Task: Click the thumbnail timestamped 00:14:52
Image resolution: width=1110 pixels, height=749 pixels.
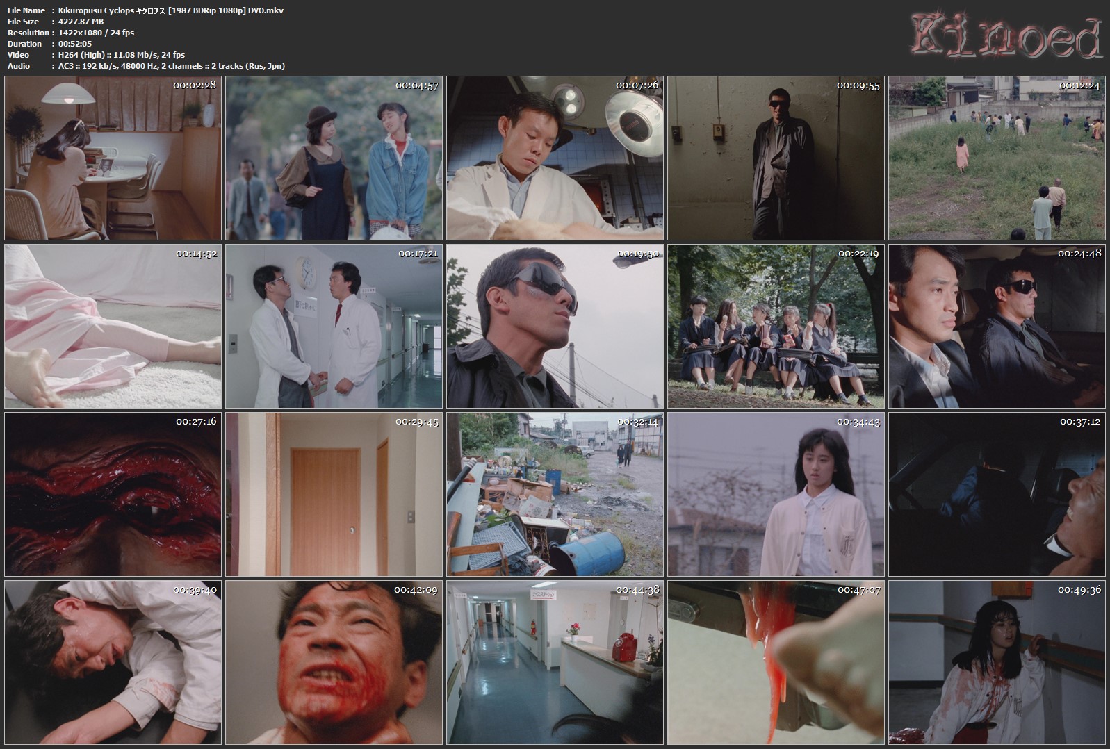Action: [x=113, y=327]
